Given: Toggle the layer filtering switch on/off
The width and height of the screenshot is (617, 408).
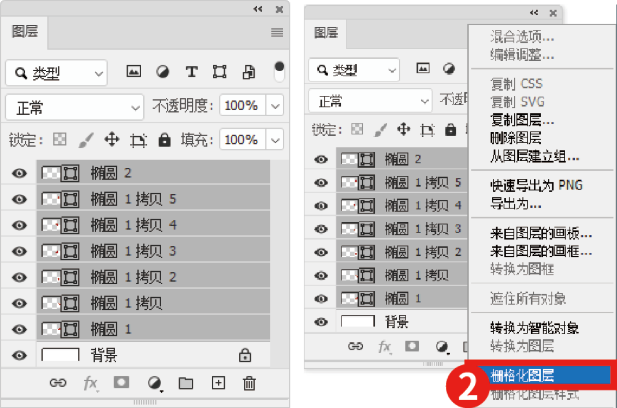Looking at the screenshot, I should tap(279, 72).
